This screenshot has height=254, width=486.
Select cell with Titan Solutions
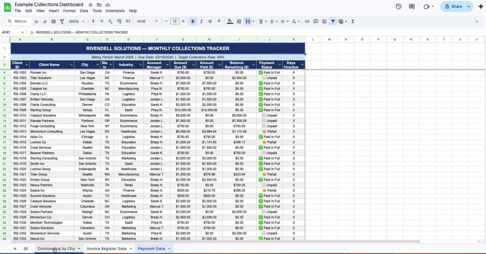point(52,78)
